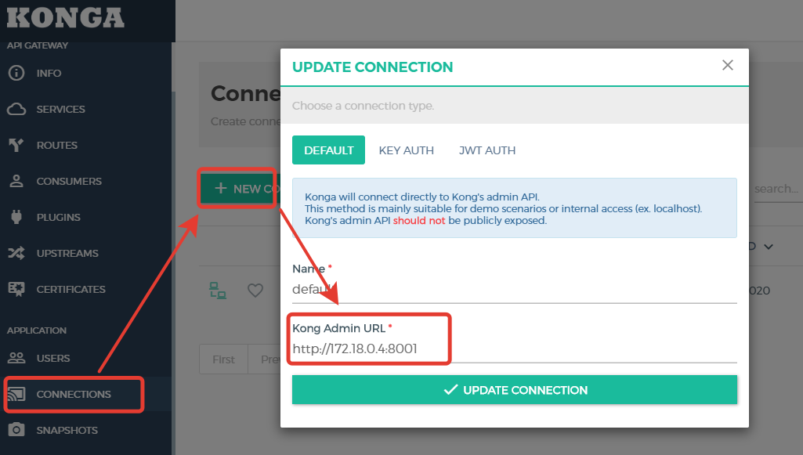803x455 pixels.
Task: Click the Certificates badge icon
Action: click(x=16, y=289)
